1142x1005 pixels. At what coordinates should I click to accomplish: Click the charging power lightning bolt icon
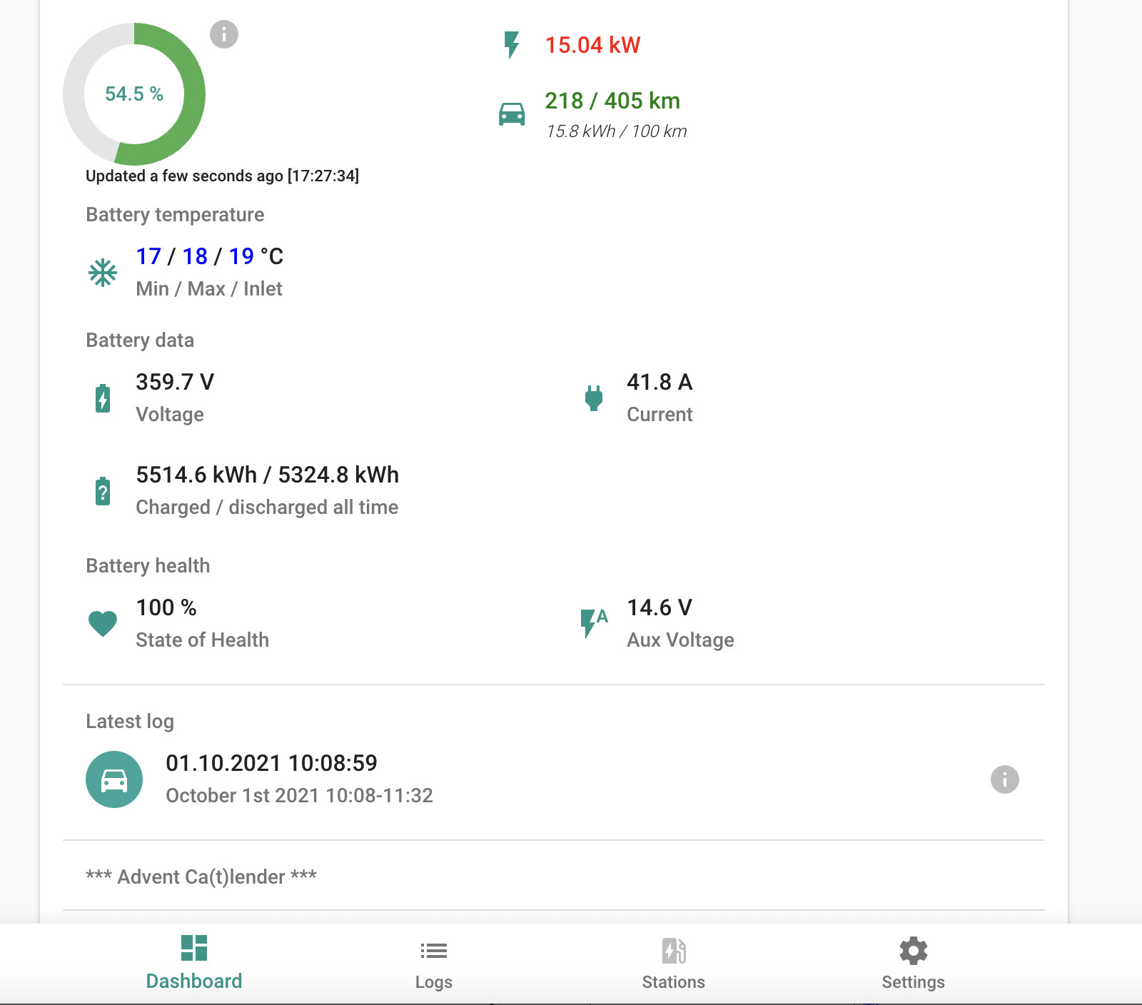[511, 45]
